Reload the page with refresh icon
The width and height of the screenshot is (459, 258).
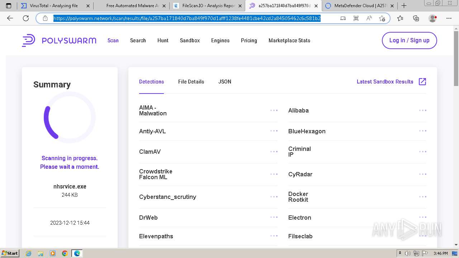(x=26, y=18)
